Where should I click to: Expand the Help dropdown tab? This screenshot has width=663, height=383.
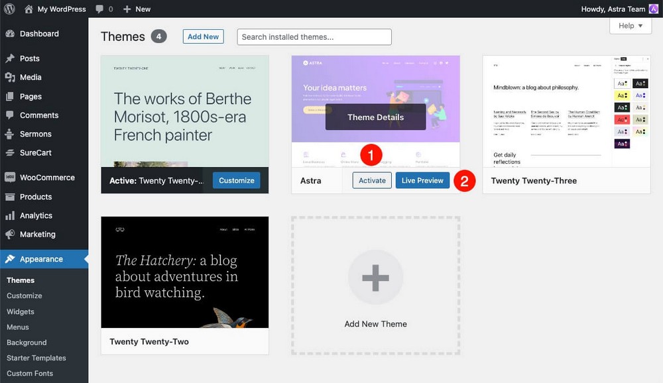pos(631,26)
